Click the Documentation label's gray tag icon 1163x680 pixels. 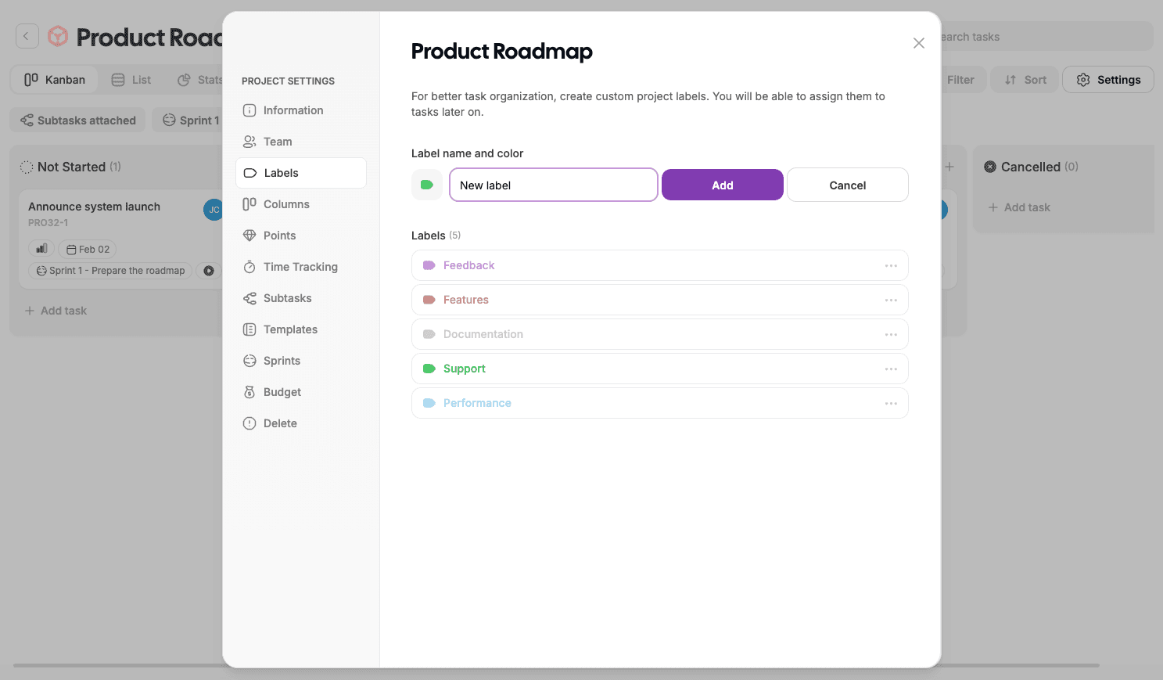429,334
